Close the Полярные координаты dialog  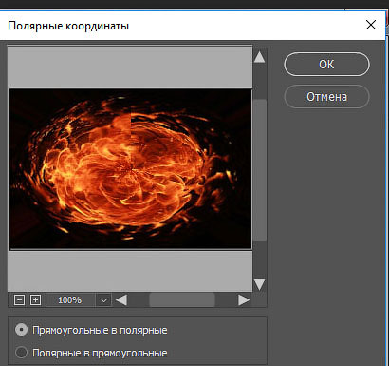coord(371,25)
